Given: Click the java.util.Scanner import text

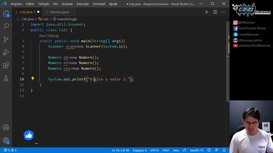Looking at the screenshot, I should pos(64,25).
